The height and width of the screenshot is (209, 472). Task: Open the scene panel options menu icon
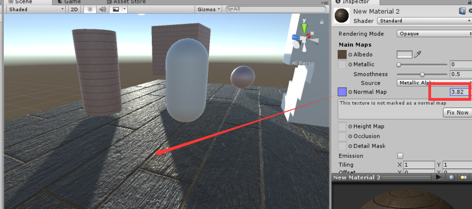coord(325,2)
